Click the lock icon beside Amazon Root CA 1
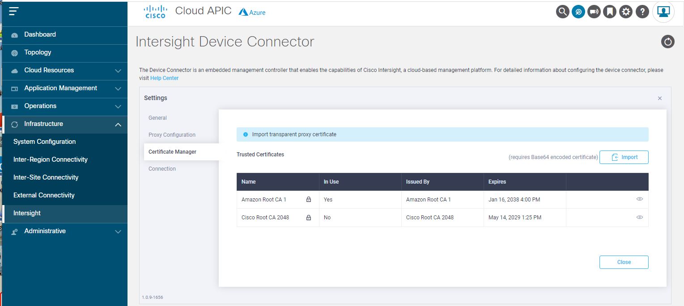 [309, 200]
